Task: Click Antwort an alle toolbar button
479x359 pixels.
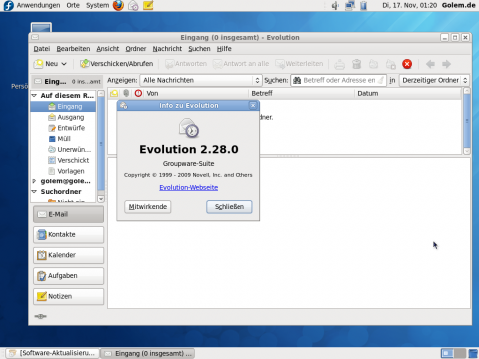Action: pyautogui.click(x=241, y=64)
